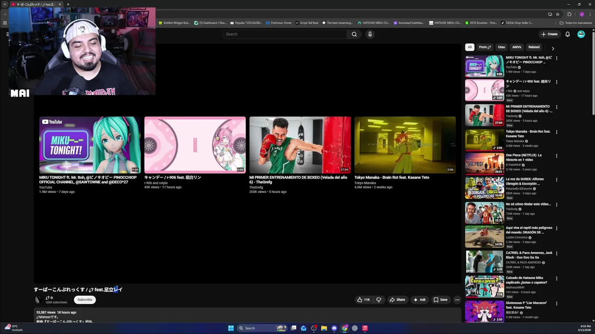
Task: Play MI PRIMER ENTRENAMIENTO DE BOXEO endscreen thumbnail
Action: tap(300, 145)
